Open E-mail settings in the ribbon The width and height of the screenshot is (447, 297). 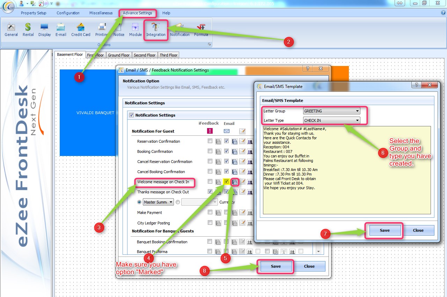[x=61, y=30]
